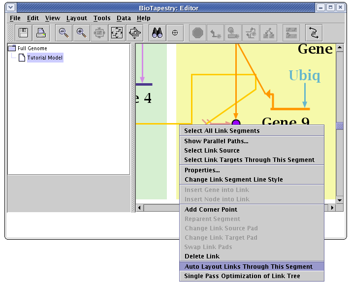
Task: Click the Zoom Out magnifier icon
Action: coord(64,33)
